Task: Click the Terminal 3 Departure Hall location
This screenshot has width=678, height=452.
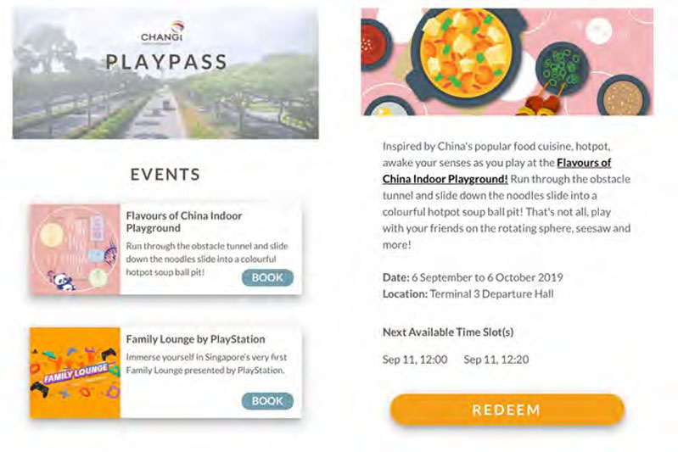Action: tap(491, 294)
